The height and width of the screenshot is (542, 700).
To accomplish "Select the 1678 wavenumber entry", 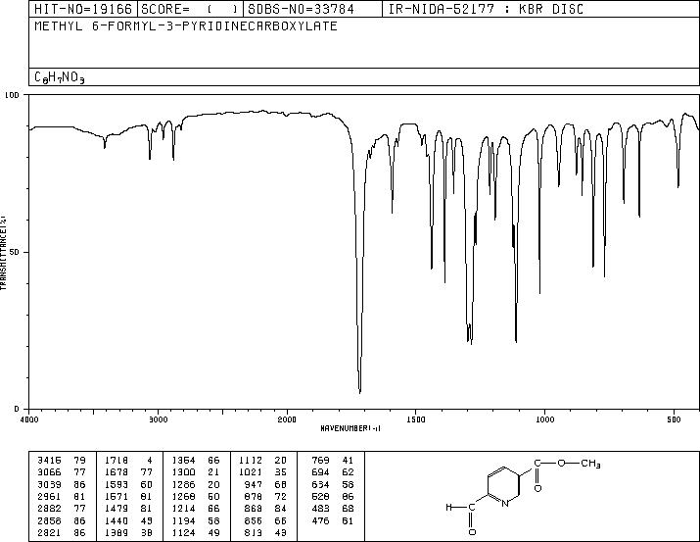I will pos(117,472).
